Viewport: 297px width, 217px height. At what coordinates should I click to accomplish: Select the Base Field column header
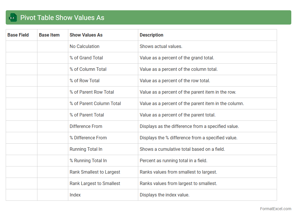[x=18, y=35]
